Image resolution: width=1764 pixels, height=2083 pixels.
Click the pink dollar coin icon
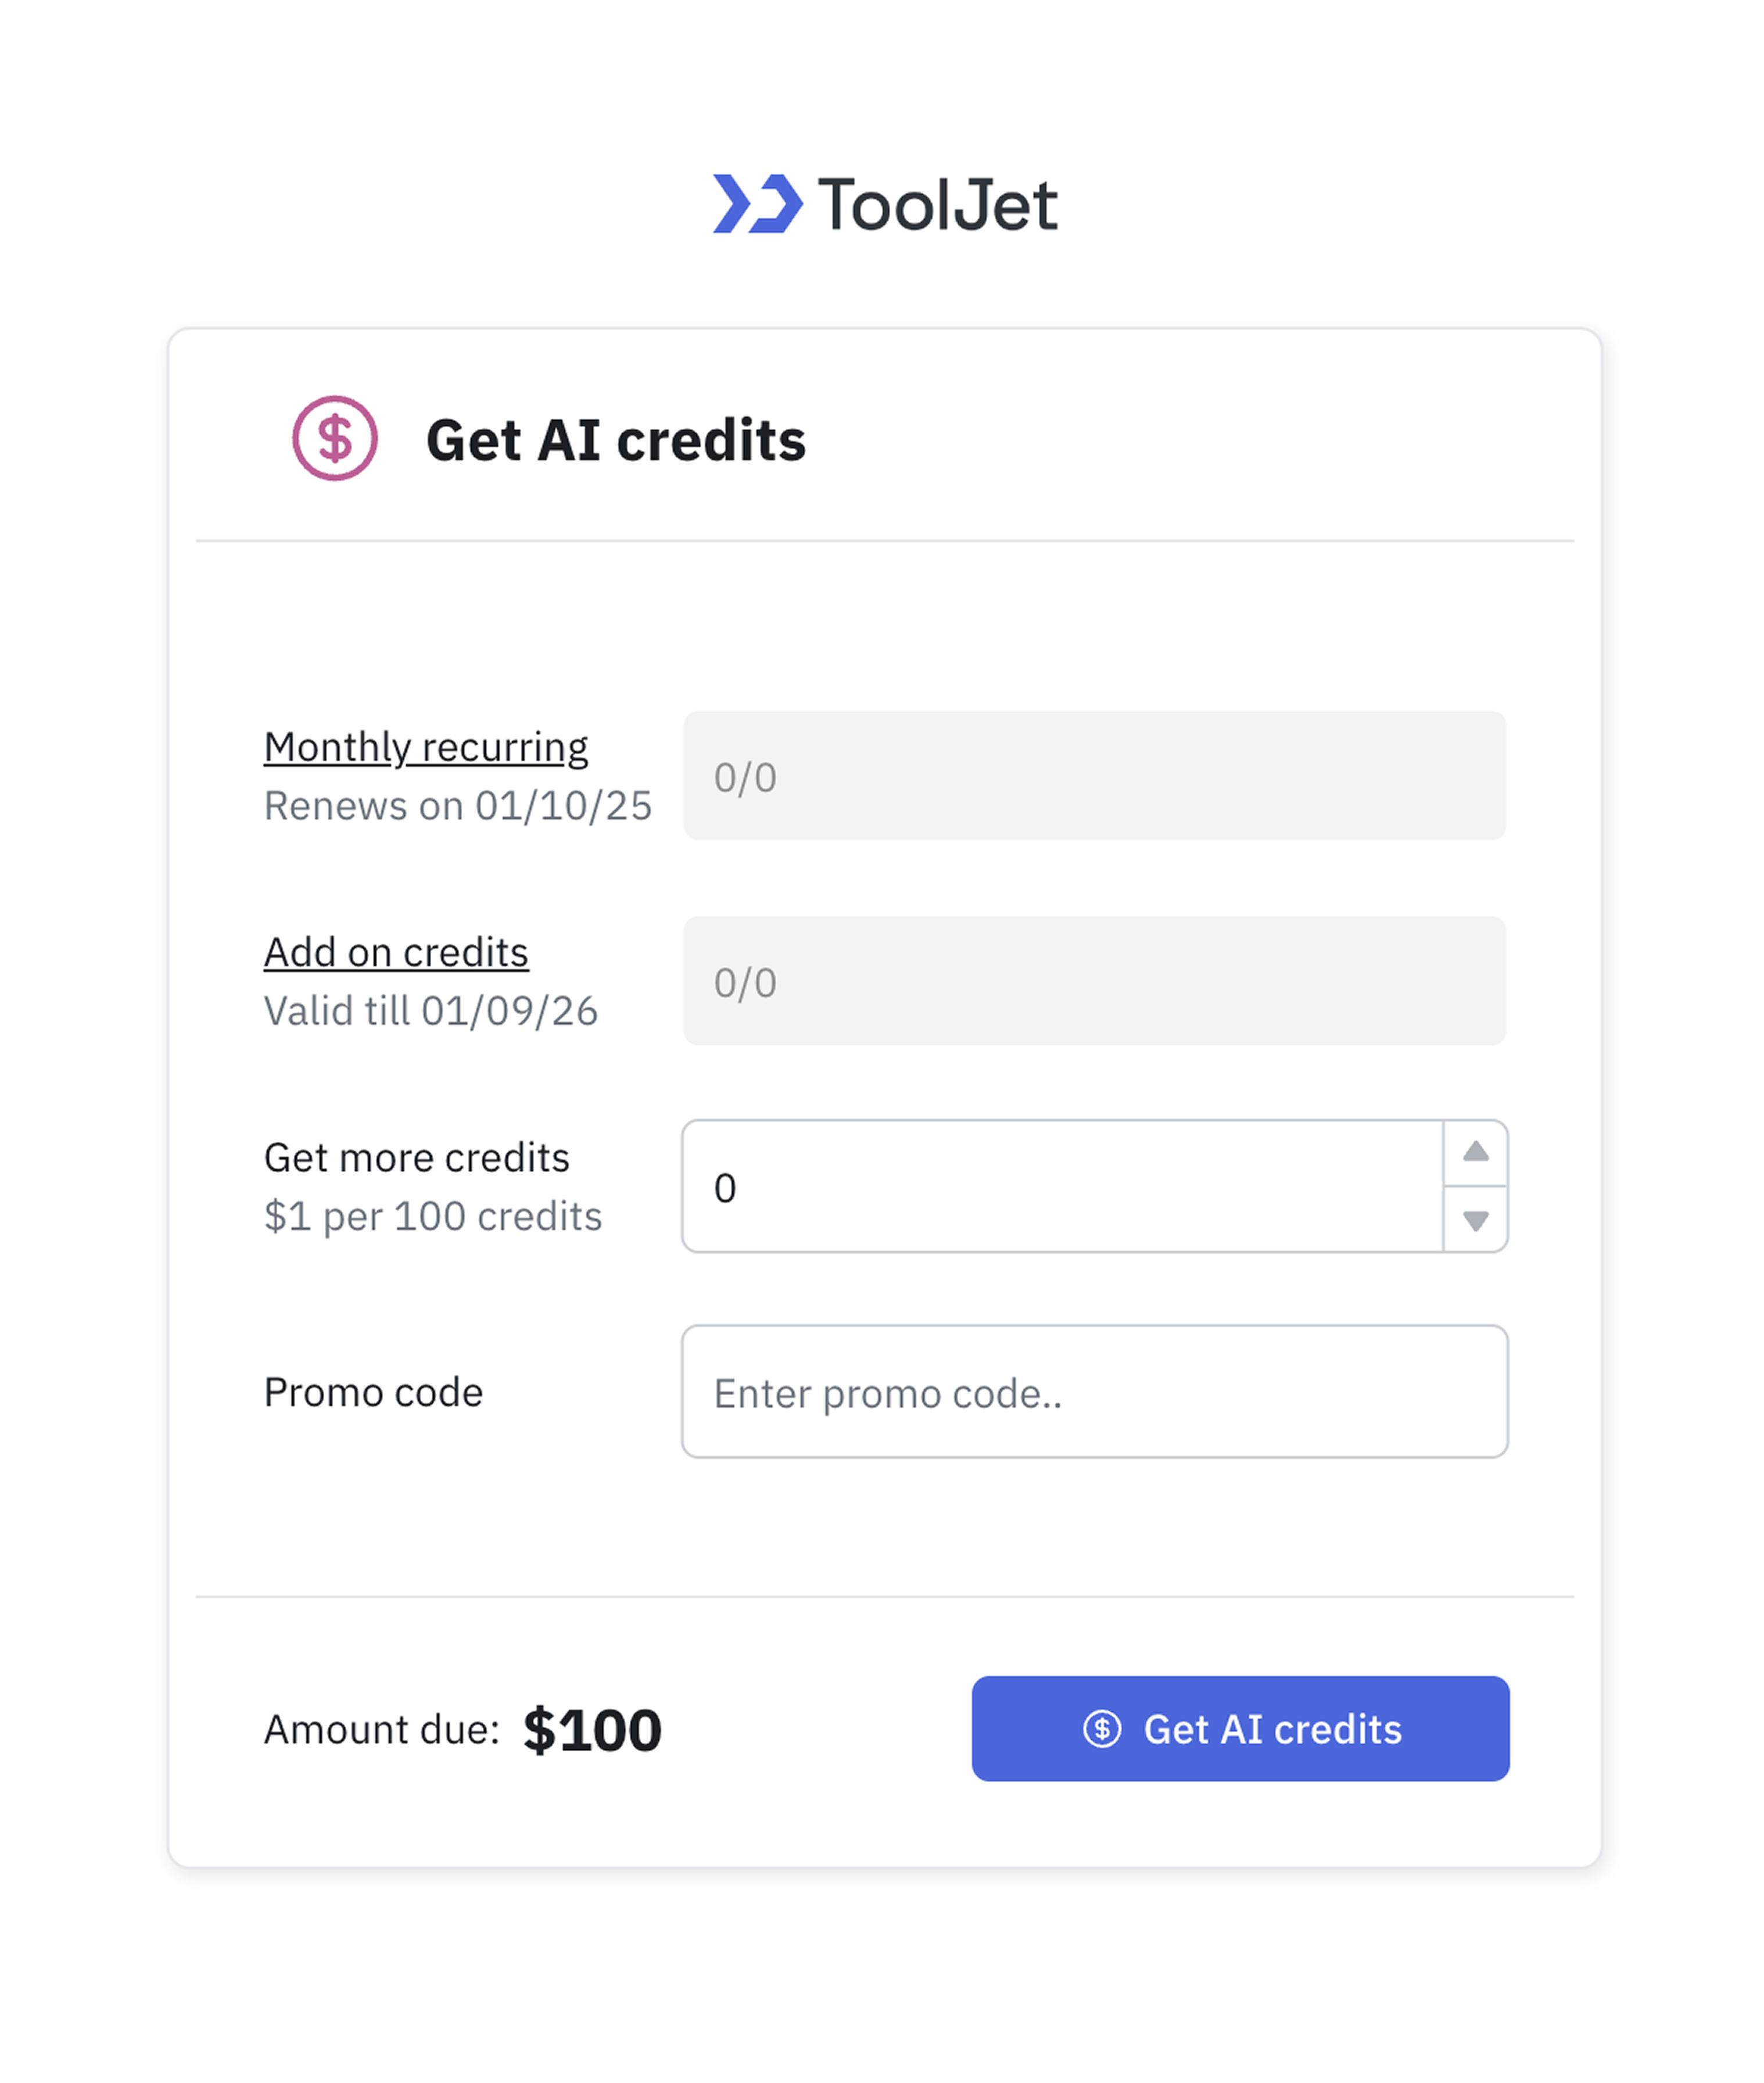(x=335, y=438)
